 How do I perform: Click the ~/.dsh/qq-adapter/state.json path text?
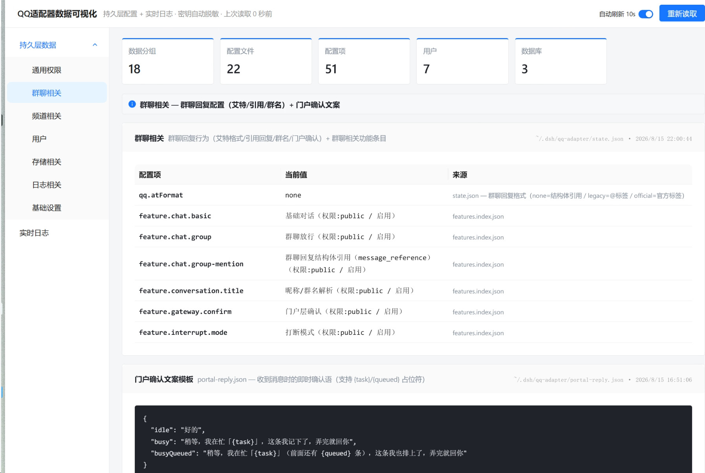click(x=579, y=139)
